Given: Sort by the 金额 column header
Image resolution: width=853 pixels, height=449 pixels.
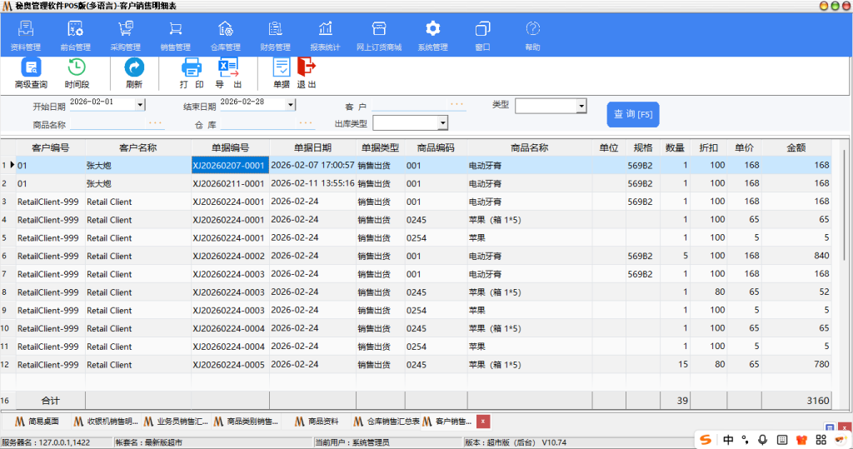Looking at the screenshot, I should [x=796, y=147].
